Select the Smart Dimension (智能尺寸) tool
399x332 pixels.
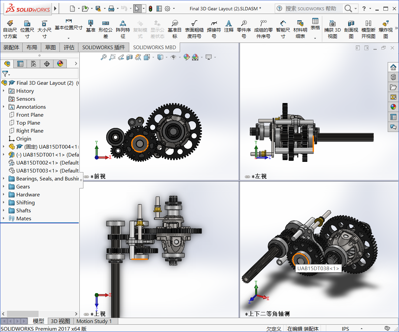(283, 29)
